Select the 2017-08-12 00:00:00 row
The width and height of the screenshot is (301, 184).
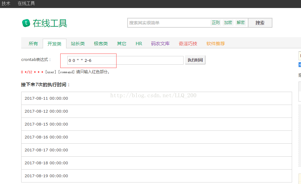(x=156, y=111)
